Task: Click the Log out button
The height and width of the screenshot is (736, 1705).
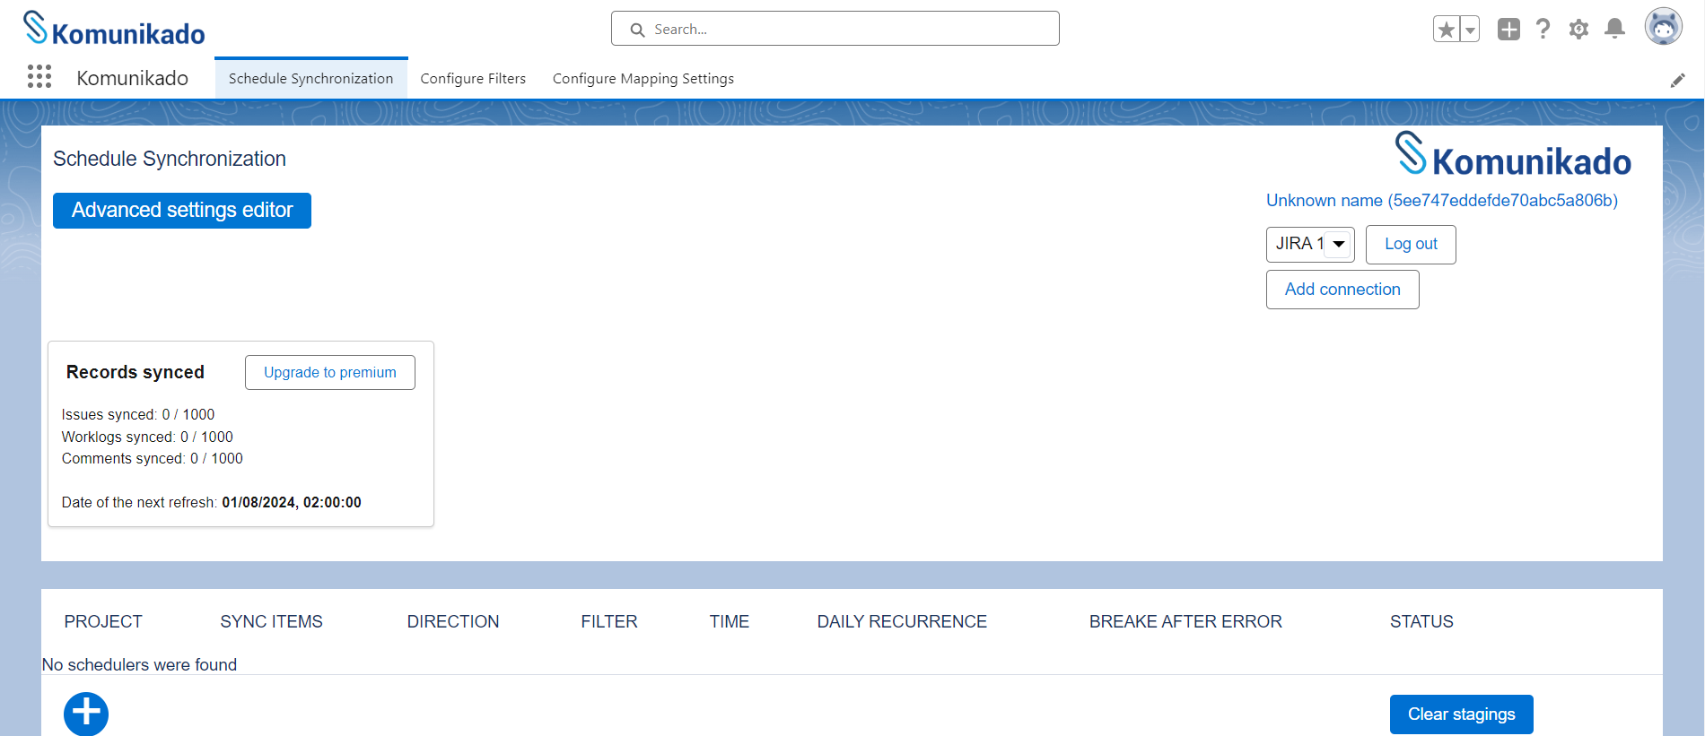Action: point(1411,244)
